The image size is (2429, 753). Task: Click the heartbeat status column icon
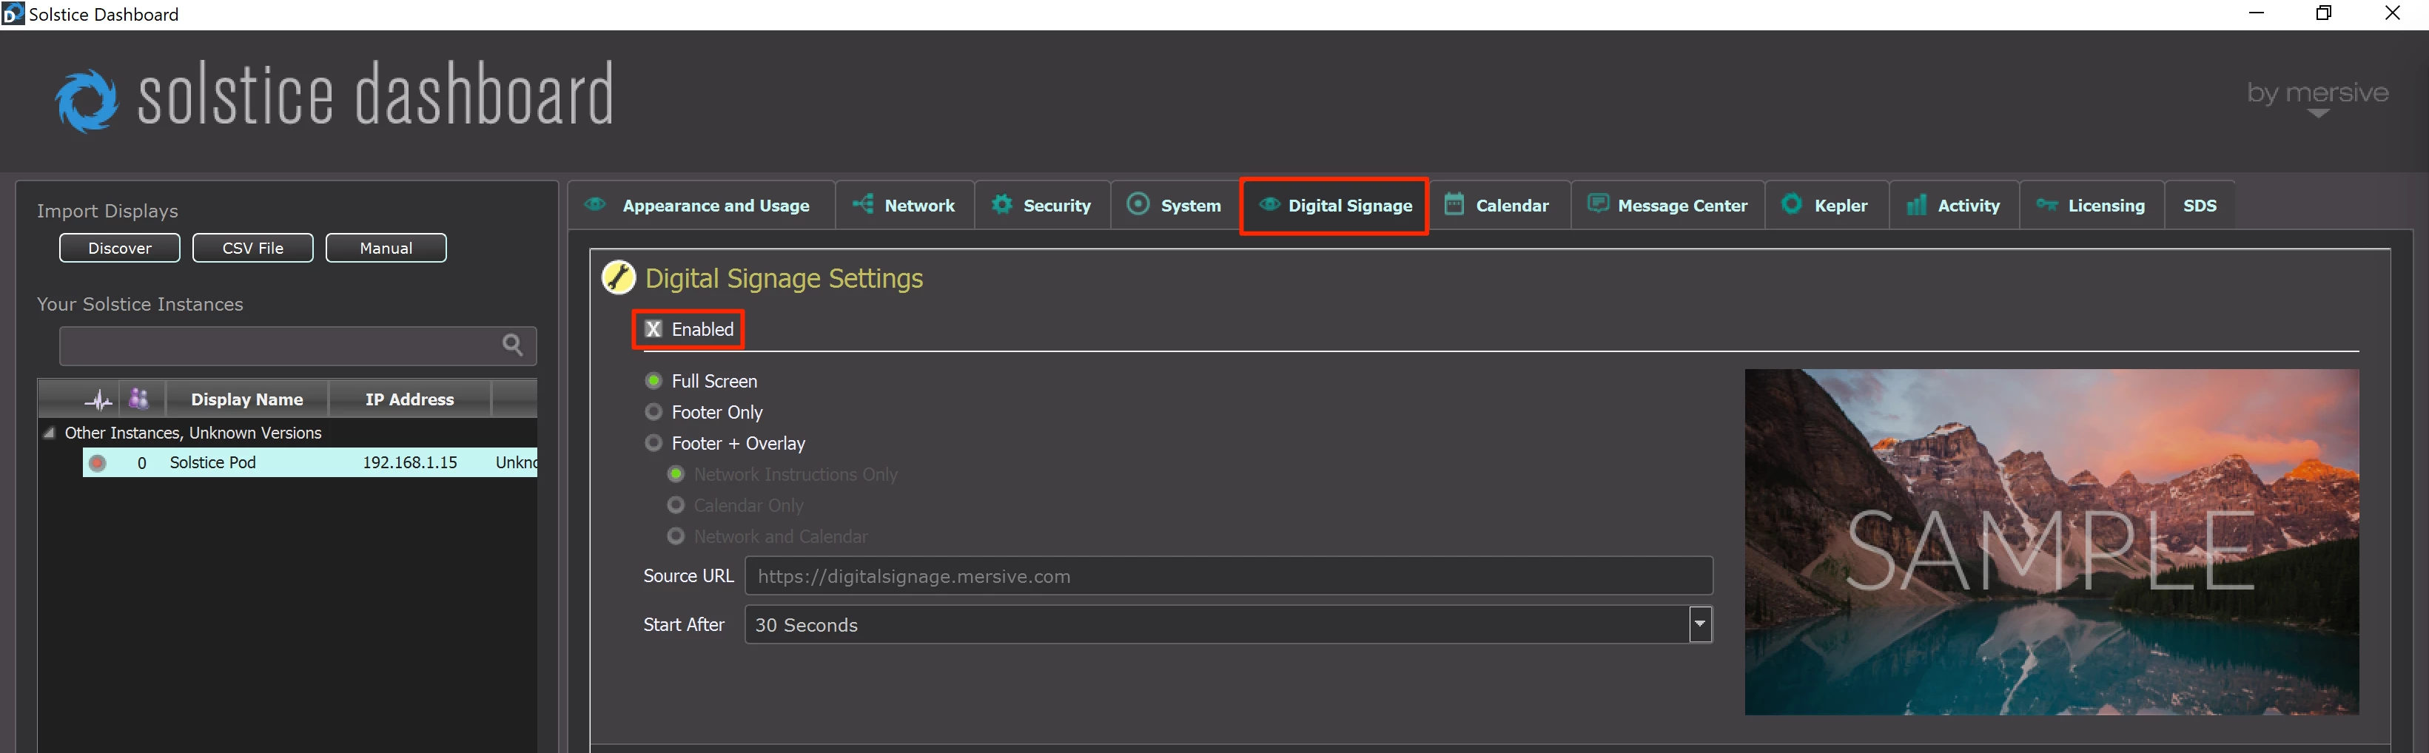coord(99,399)
